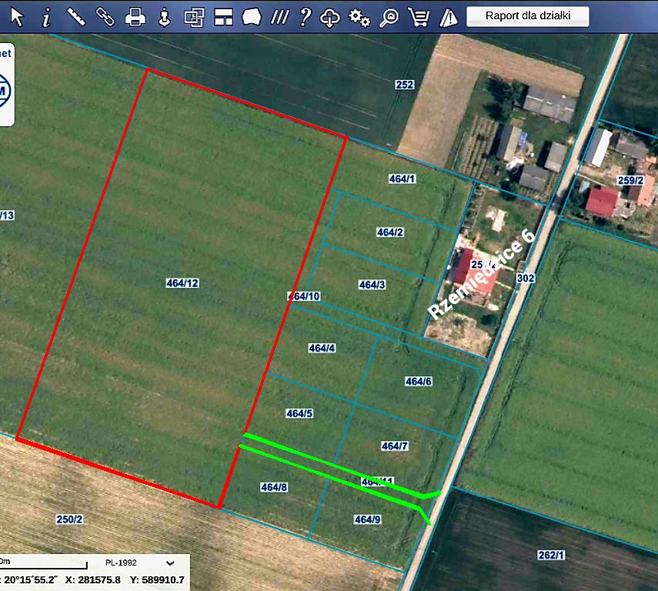Open the PL-1992 coordinate system dropdown
Viewport: 658px width, 591px height.
[x=140, y=563]
